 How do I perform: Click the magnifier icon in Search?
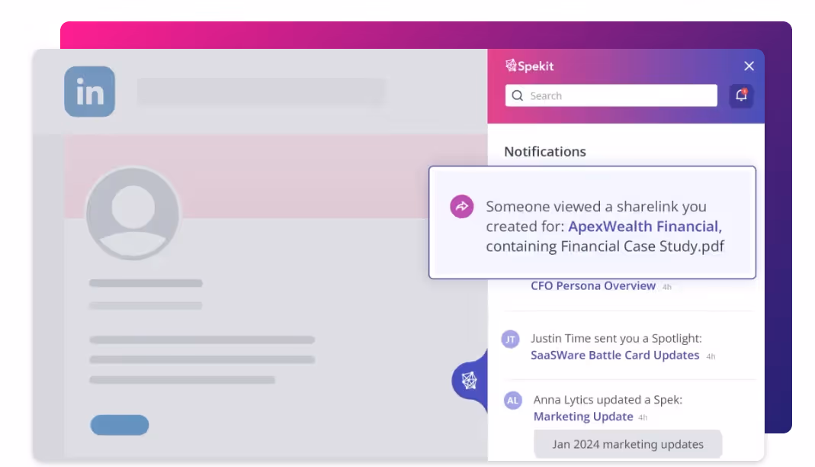pos(517,95)
